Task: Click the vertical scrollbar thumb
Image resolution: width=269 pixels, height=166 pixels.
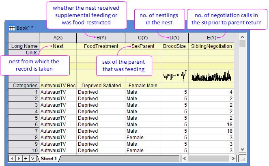Action: pyautogui.click(x=242, y=43)
